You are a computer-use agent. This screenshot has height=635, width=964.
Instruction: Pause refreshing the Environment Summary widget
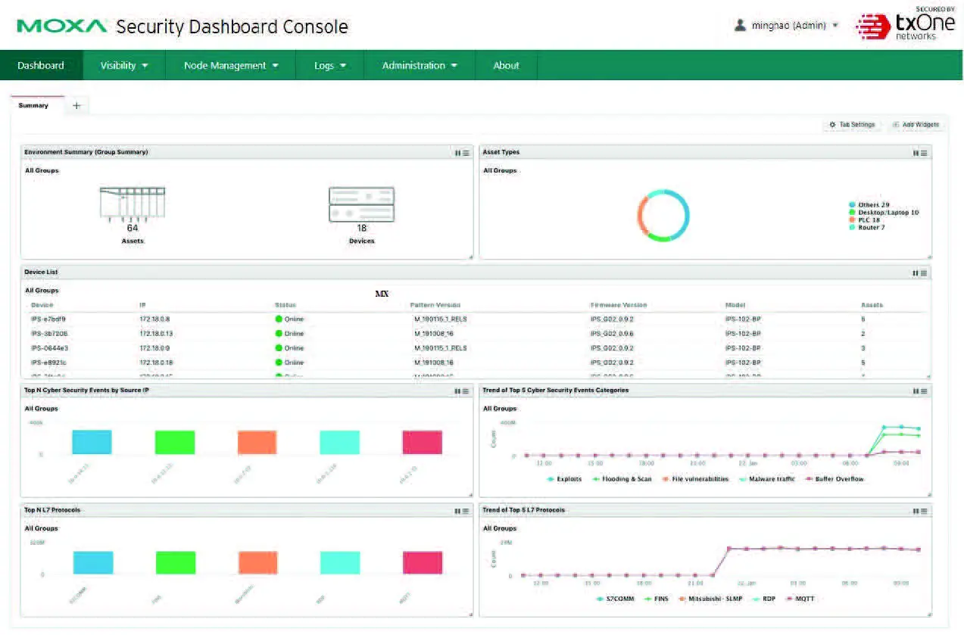[x=457, y=152]
